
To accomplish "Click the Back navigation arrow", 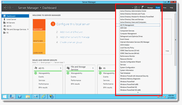I will (5, 8).
